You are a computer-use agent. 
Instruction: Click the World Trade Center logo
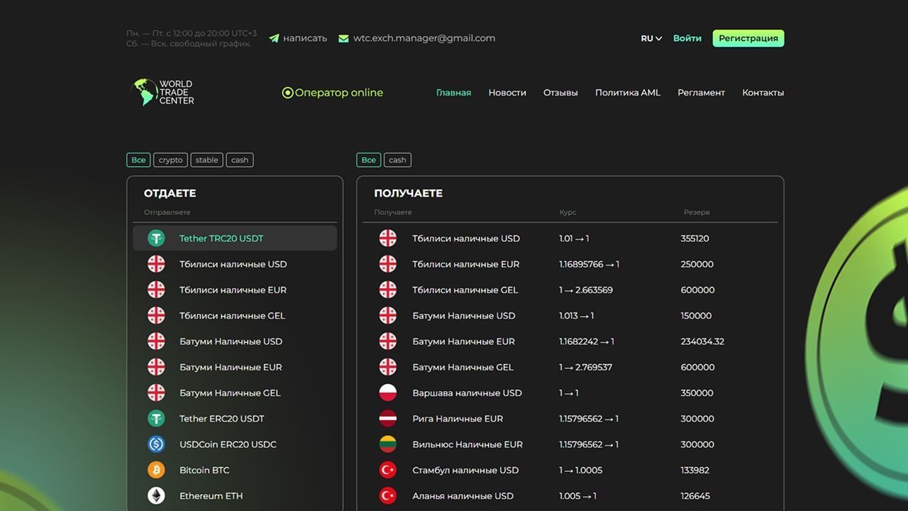tap(163, 92)
